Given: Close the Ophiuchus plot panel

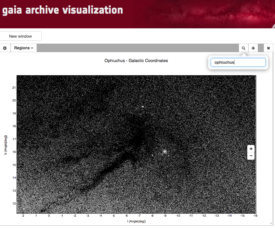Looking at the screenshot, I should (x=268, y=48).
